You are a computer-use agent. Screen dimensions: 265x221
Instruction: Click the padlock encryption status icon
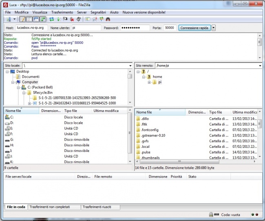pos(211,214)
